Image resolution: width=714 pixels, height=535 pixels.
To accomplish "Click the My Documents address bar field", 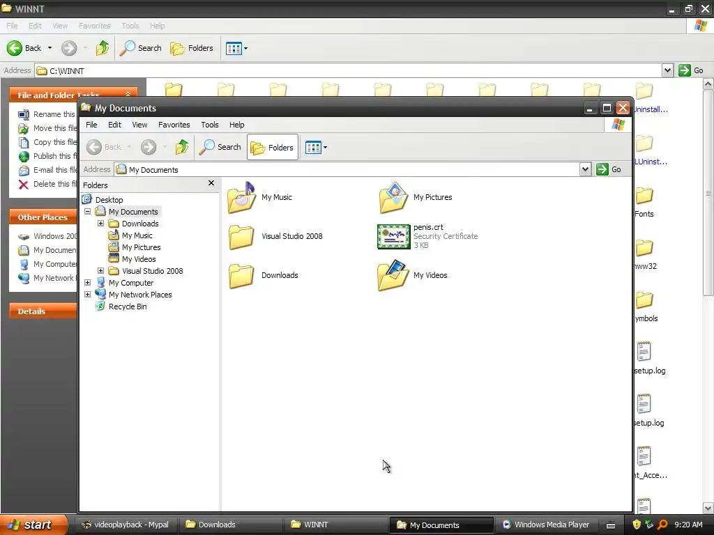I will (347, 170).
